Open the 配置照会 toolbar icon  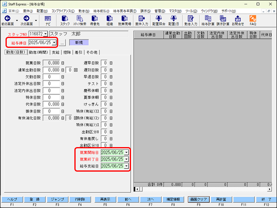tap(159, 21)
